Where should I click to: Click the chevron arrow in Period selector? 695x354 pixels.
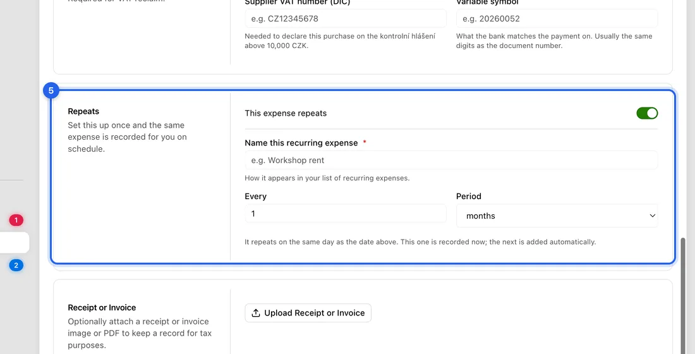653,216
